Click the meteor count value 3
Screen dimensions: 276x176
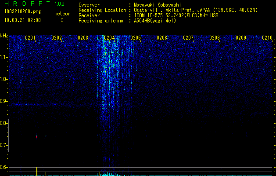[62, 20]
